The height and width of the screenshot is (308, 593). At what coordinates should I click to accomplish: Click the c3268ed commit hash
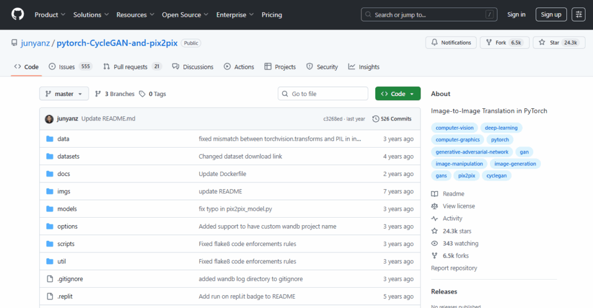tap(332, 119)
